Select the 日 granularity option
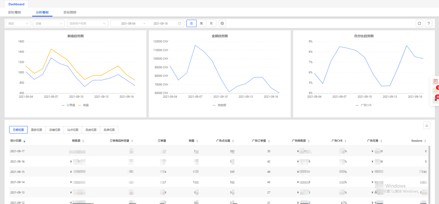The width and height of the screenshot is (439, 204). point(191,23)
